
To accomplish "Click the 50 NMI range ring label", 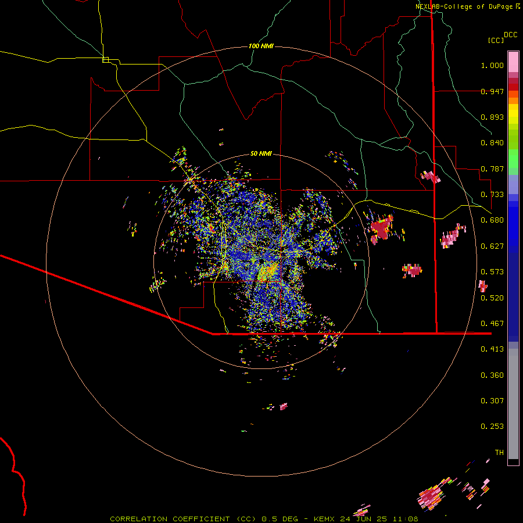I will (x=261, y=153).
